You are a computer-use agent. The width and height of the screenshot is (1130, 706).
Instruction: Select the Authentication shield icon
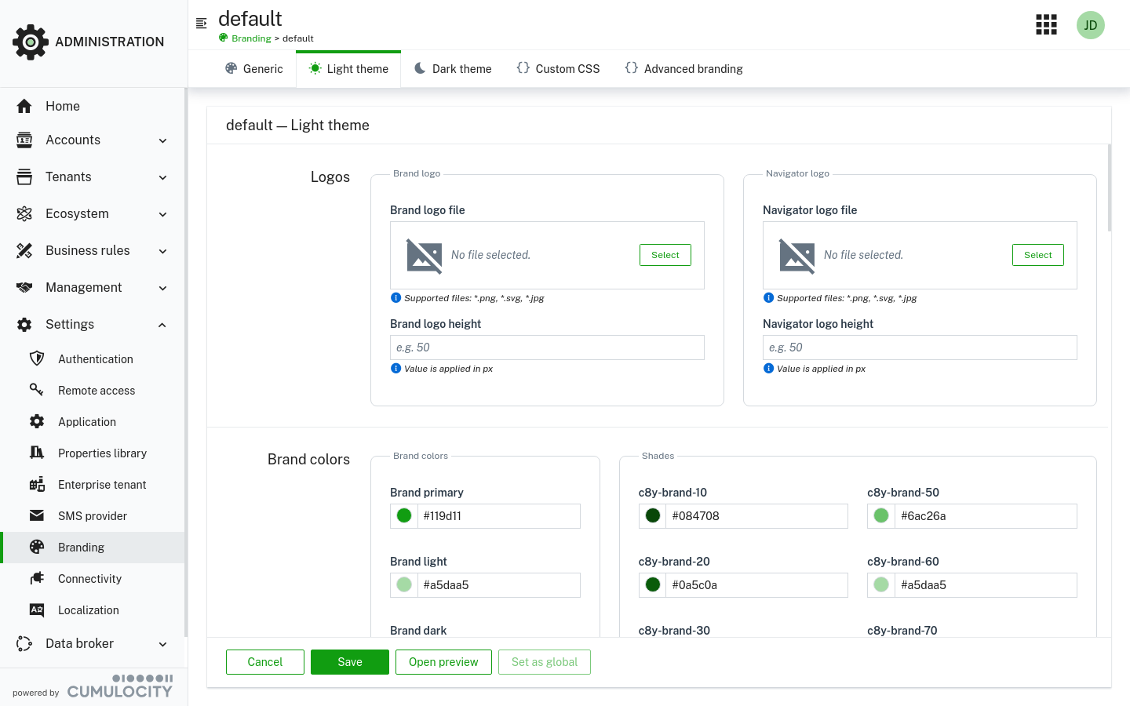tap(36, 358)
